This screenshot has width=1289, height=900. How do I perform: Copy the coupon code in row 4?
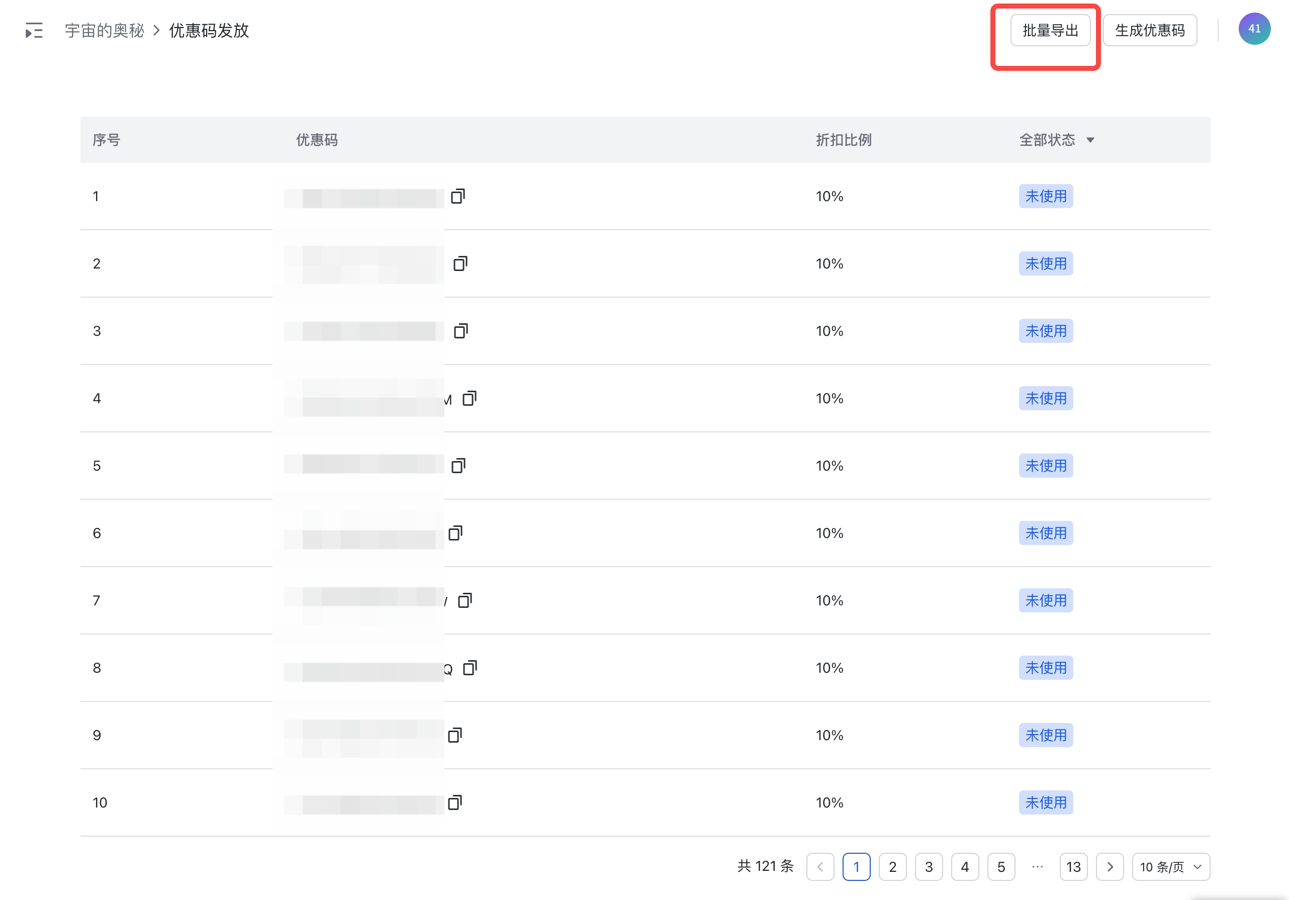tap(470, 399)
